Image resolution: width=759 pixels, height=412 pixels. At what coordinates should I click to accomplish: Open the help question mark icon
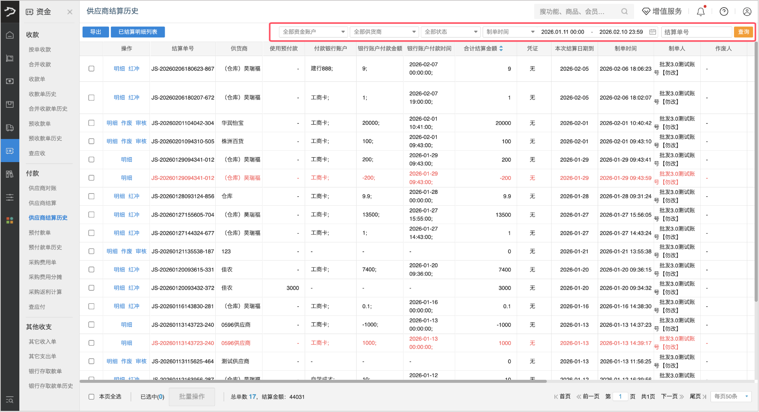click(x=724, y=12)
